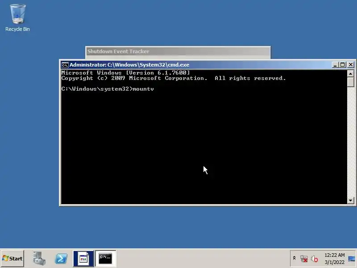
Task: Click the scroll down arrow in cmd window
Action: [x=350, y=201]
